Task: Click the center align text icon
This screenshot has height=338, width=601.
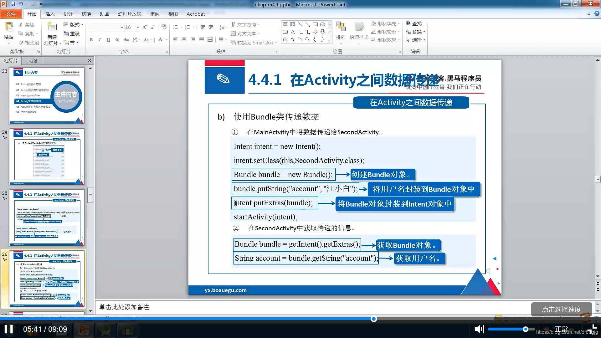Action: pyautogui.click(x=184, y=39)
